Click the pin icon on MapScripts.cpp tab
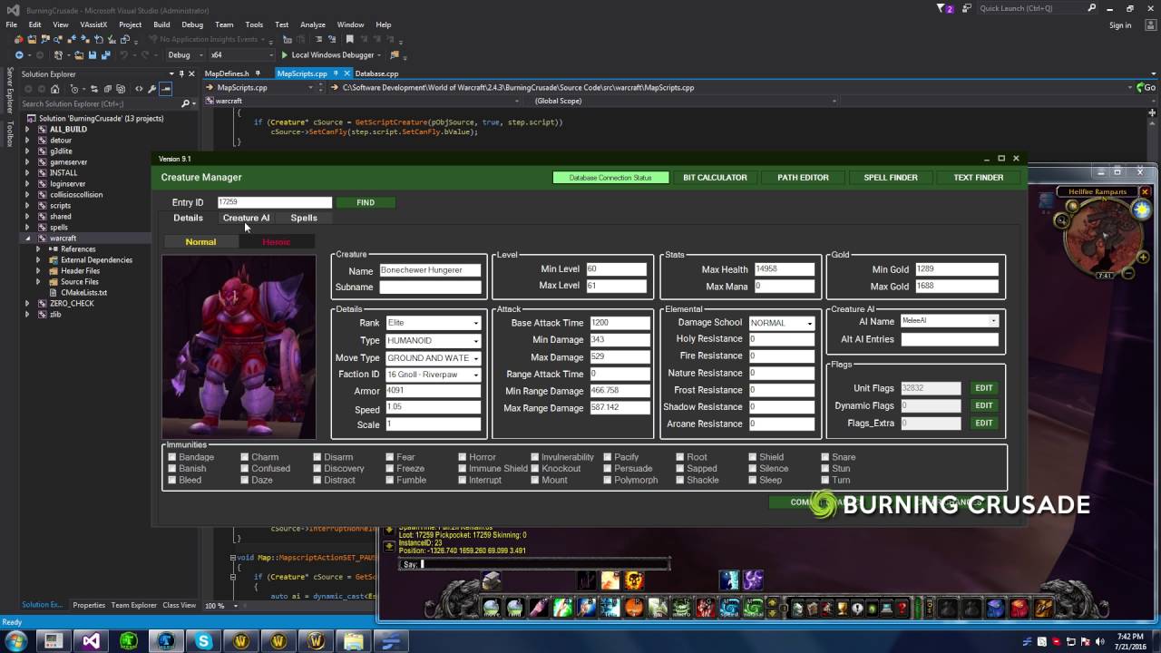 click(x=335, y=73)
